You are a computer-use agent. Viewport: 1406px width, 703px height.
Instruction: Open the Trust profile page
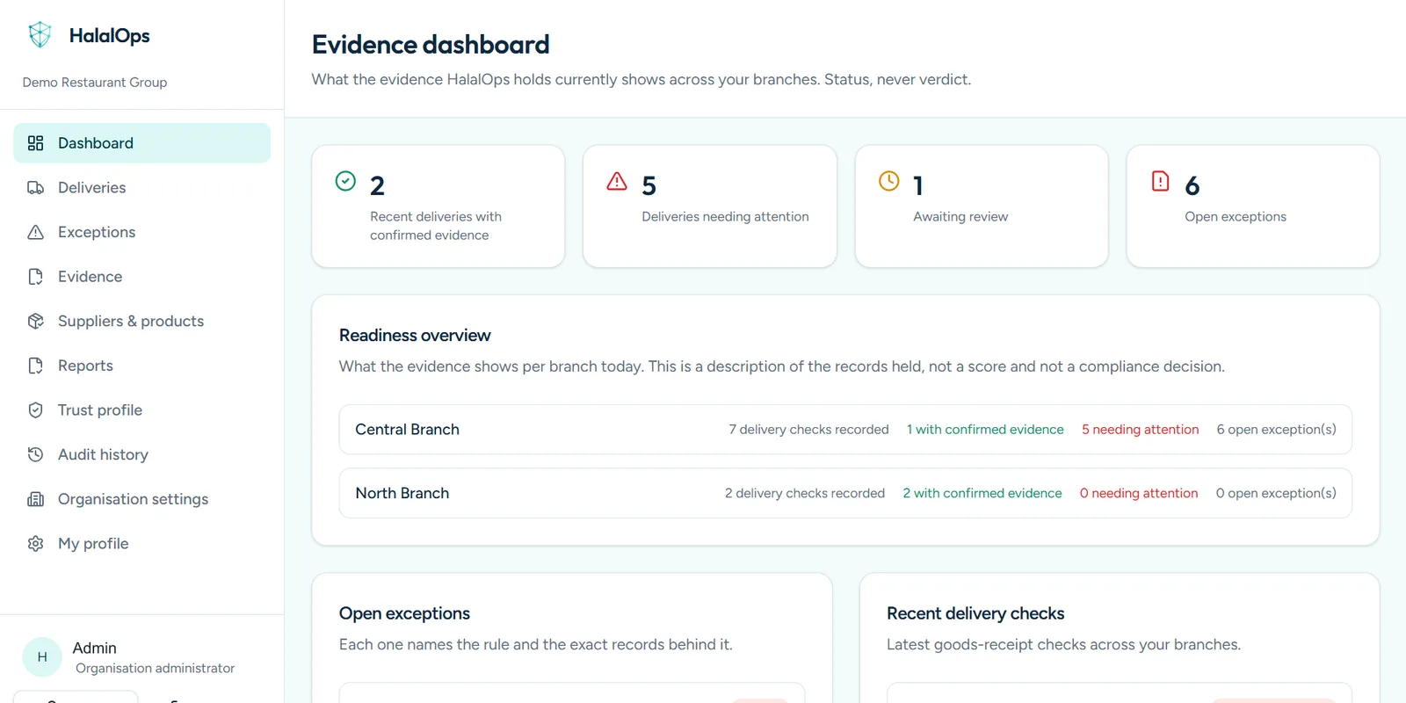coord(141,410)
